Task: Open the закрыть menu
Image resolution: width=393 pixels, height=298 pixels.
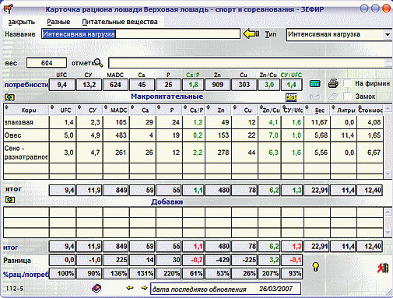Action: pyautogui.click(x=22, y=22)
